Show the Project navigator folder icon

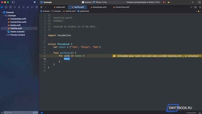(x=2, y=7)
